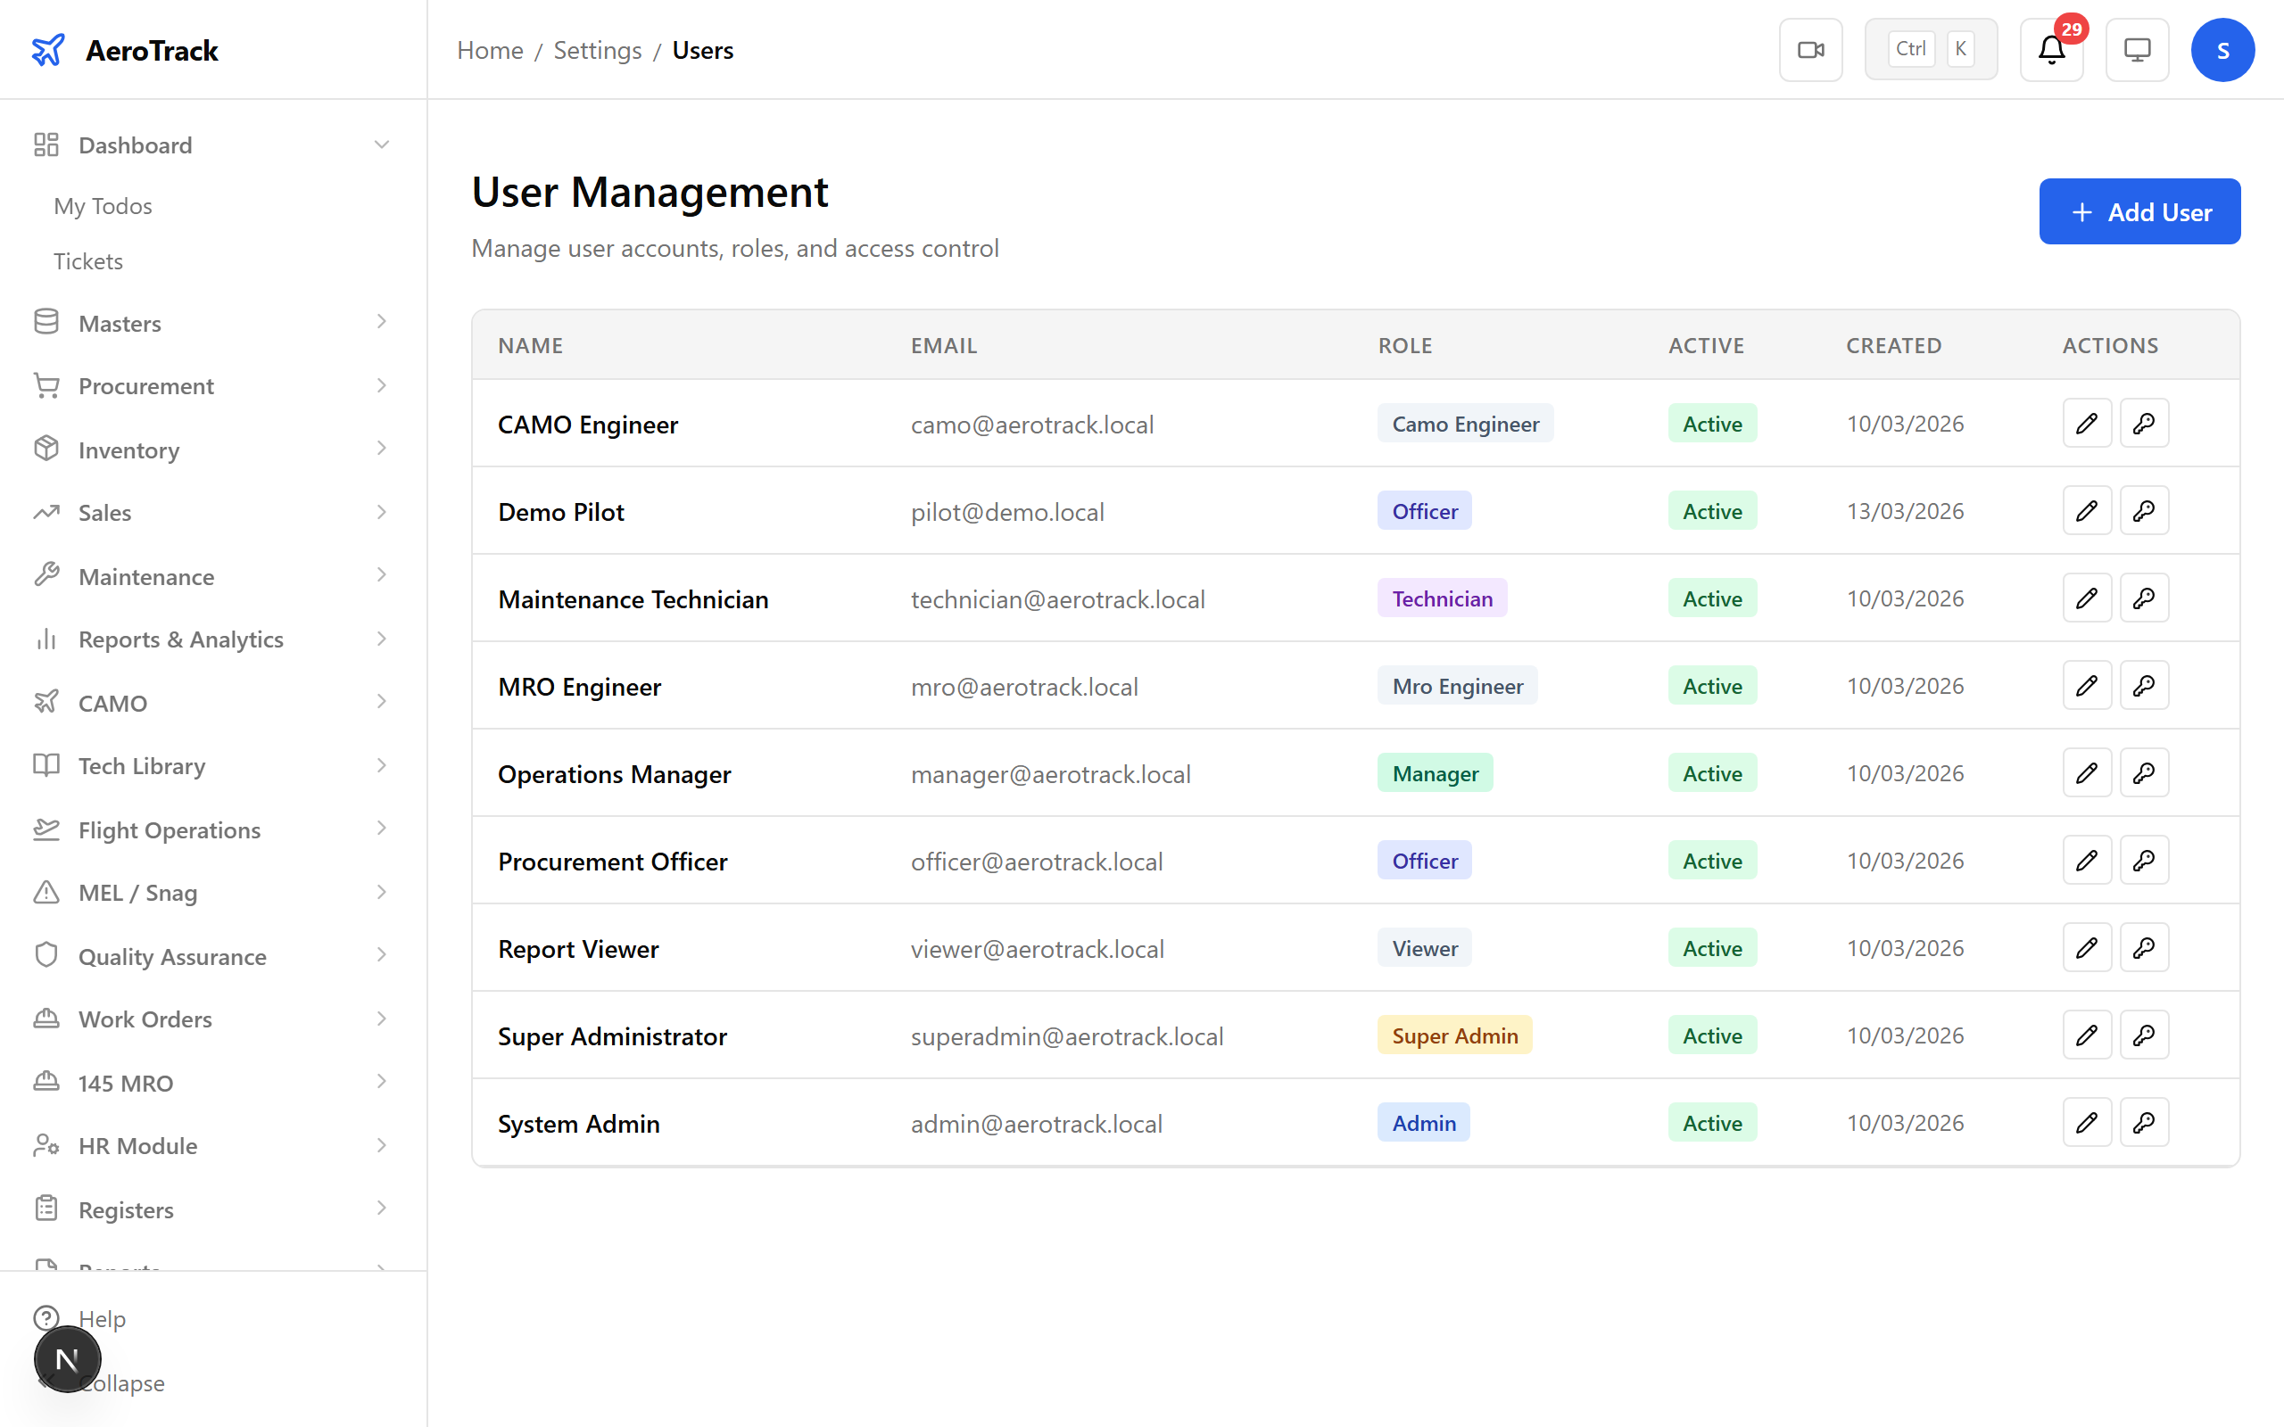Open the reset password key icon for CAMO Engineer
This screenshot has width=2284, height=1427.
[2144, 423]
